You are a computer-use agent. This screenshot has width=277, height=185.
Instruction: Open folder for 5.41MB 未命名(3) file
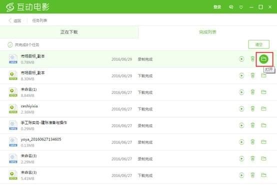pos(263,175)
